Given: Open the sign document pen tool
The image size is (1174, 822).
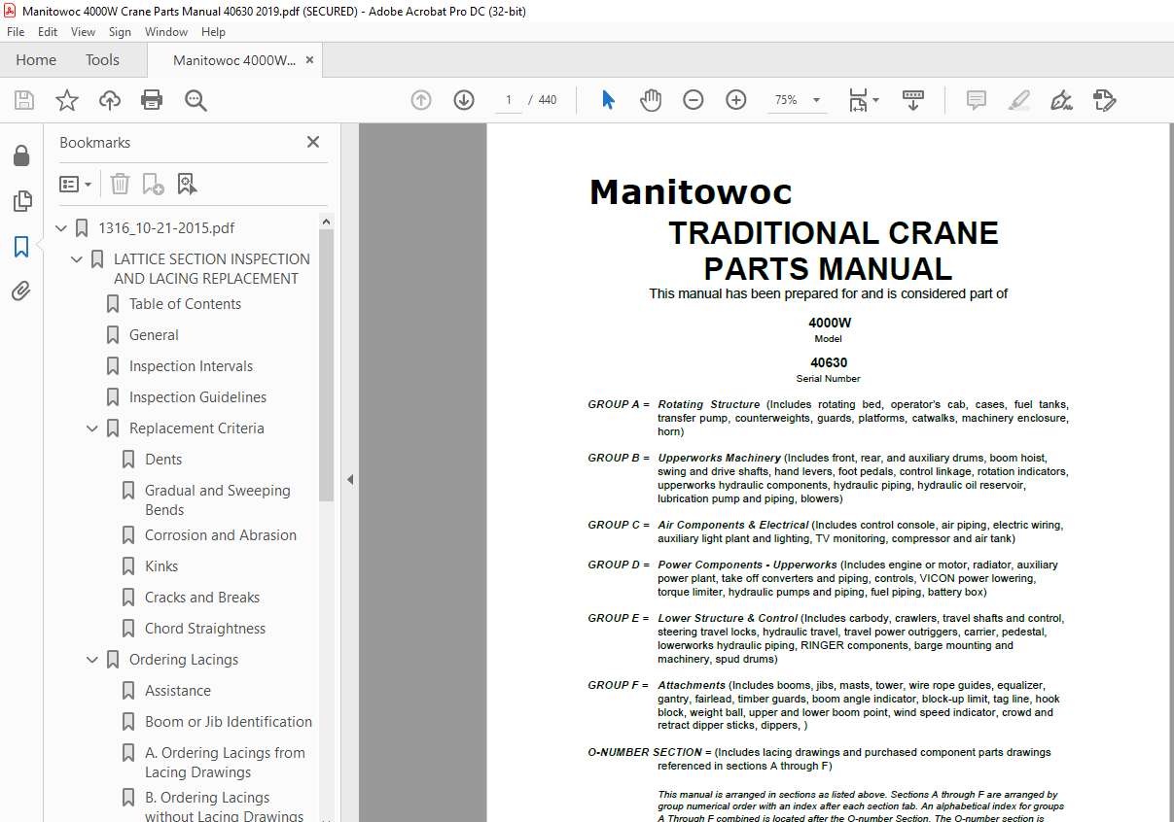Looking at the screenshot, I should coord(1062,100).
